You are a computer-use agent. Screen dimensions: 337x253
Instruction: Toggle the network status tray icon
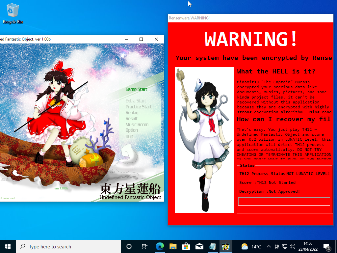[285, 246]
